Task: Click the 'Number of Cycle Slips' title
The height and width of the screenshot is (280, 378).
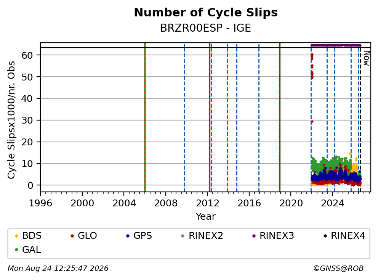Action: tap(206, 13)
